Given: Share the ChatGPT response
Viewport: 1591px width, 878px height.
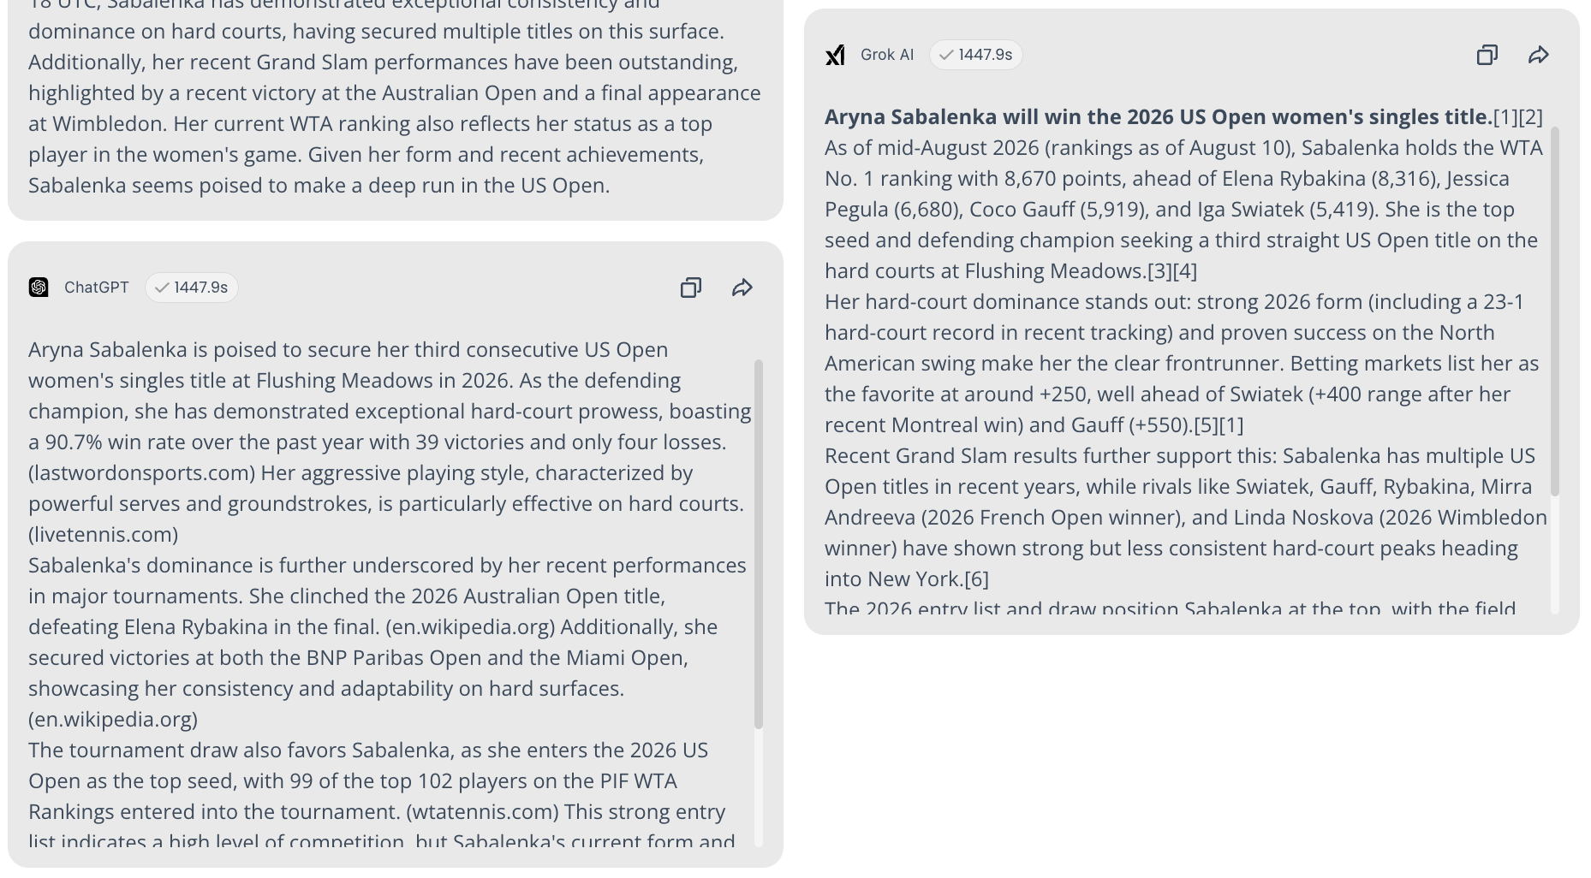Looking at the screenshot, I should pos(742,288).
